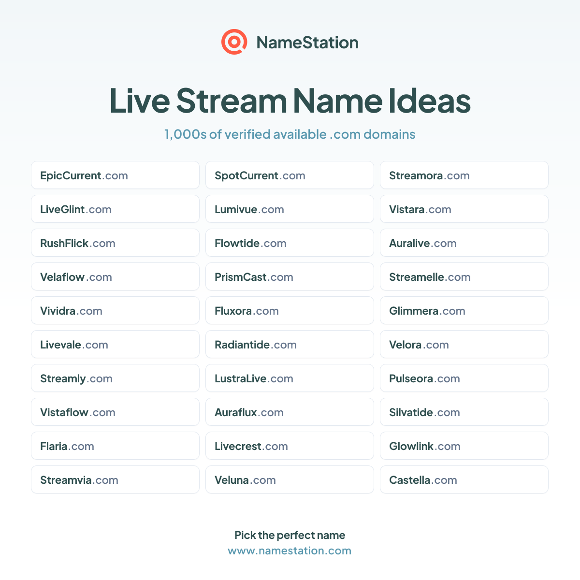Click the Livecrest.com name
Image resolution: width=580 pixels, height=580 pixels.
click(x=290, y=446)
